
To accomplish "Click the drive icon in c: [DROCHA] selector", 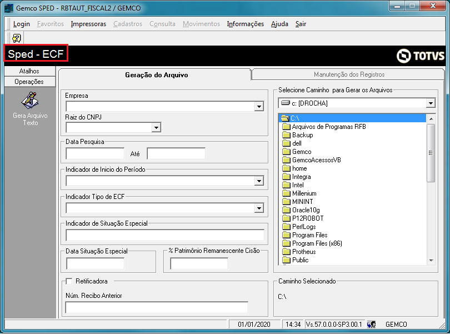I will pos(285,103).
